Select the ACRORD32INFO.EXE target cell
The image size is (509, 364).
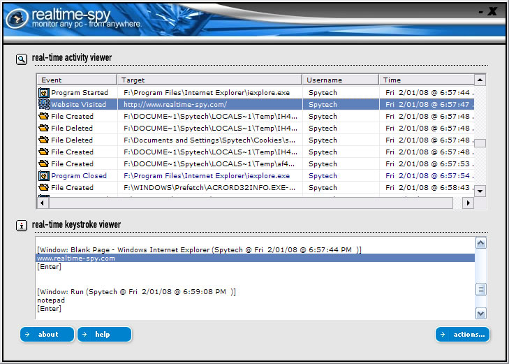[x=209, y=187]
